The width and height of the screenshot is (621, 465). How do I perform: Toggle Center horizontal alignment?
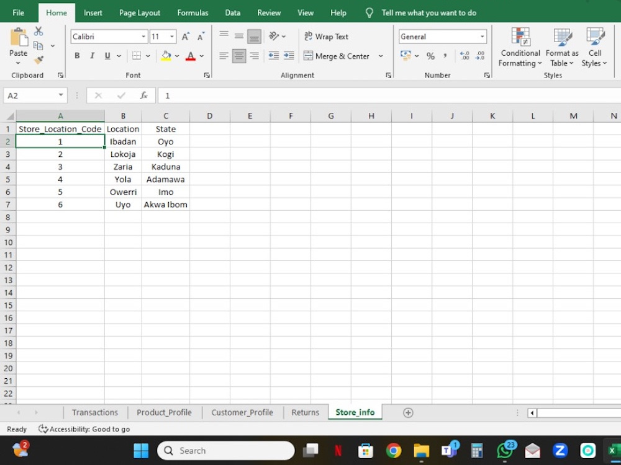point(239,56)
